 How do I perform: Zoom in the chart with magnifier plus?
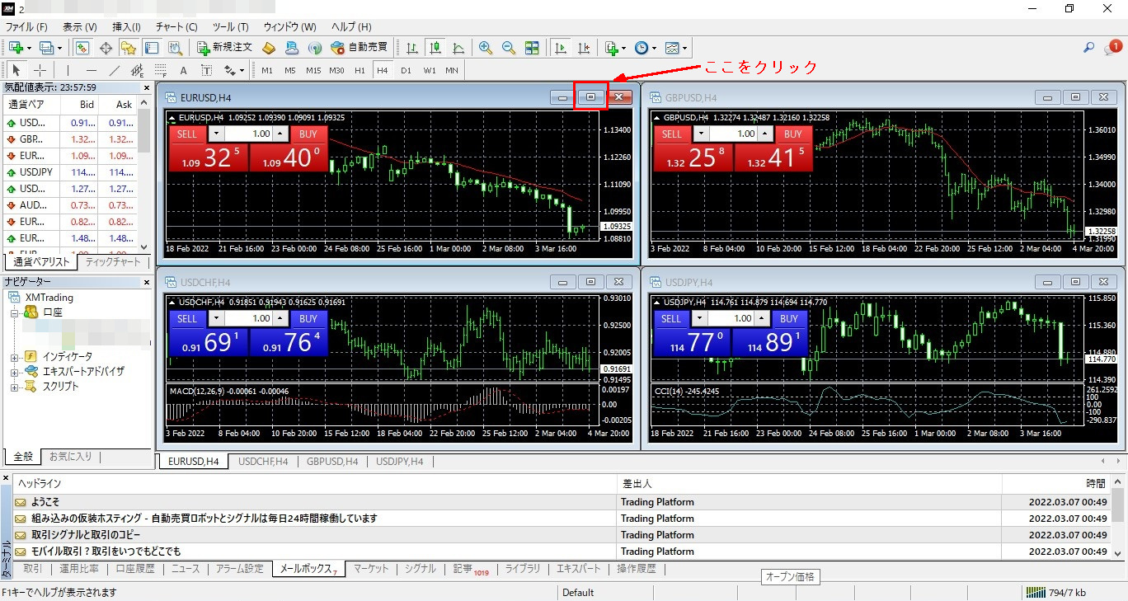pyautogui.click(x=486, y=48)
